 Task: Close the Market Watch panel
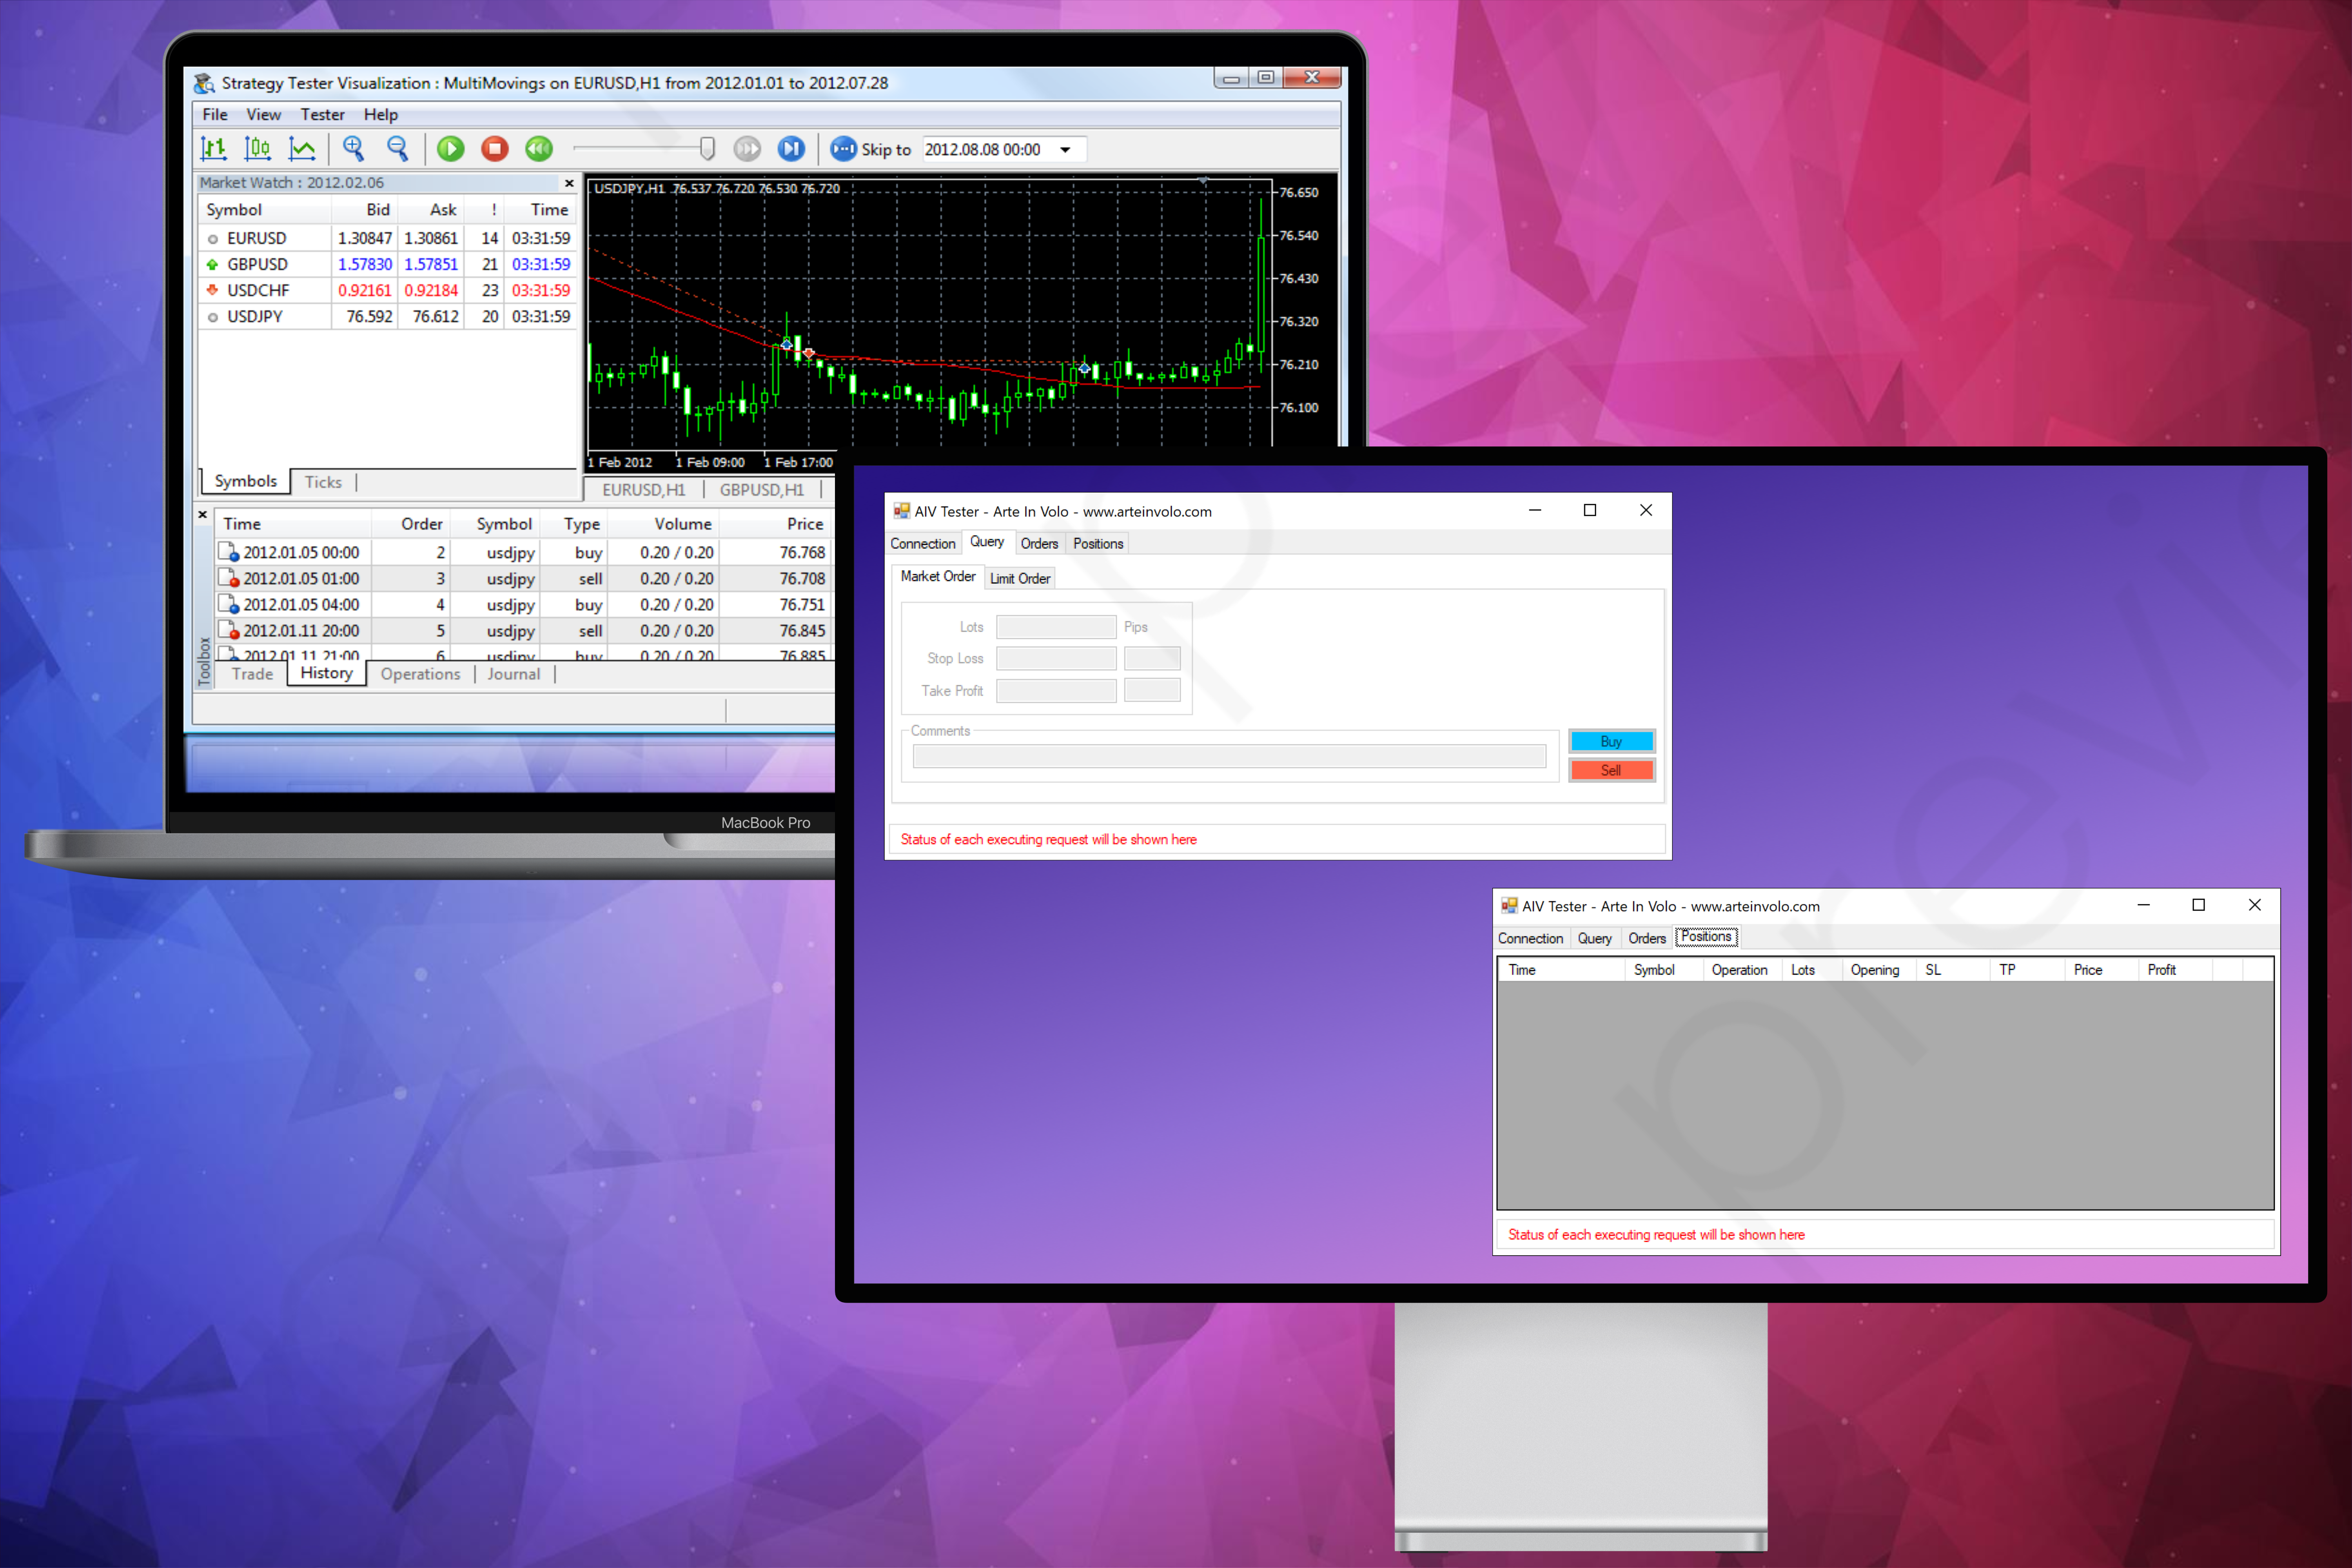[569, 183]
